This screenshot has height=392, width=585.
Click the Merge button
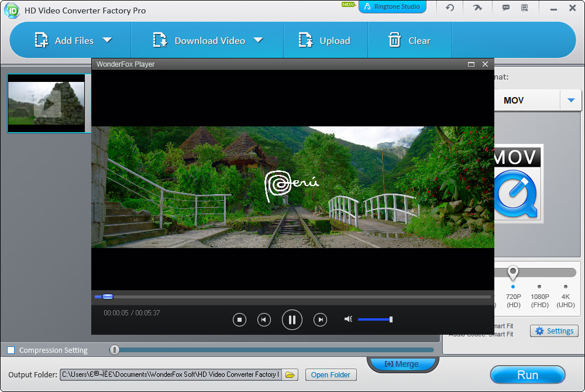point(402,364)
